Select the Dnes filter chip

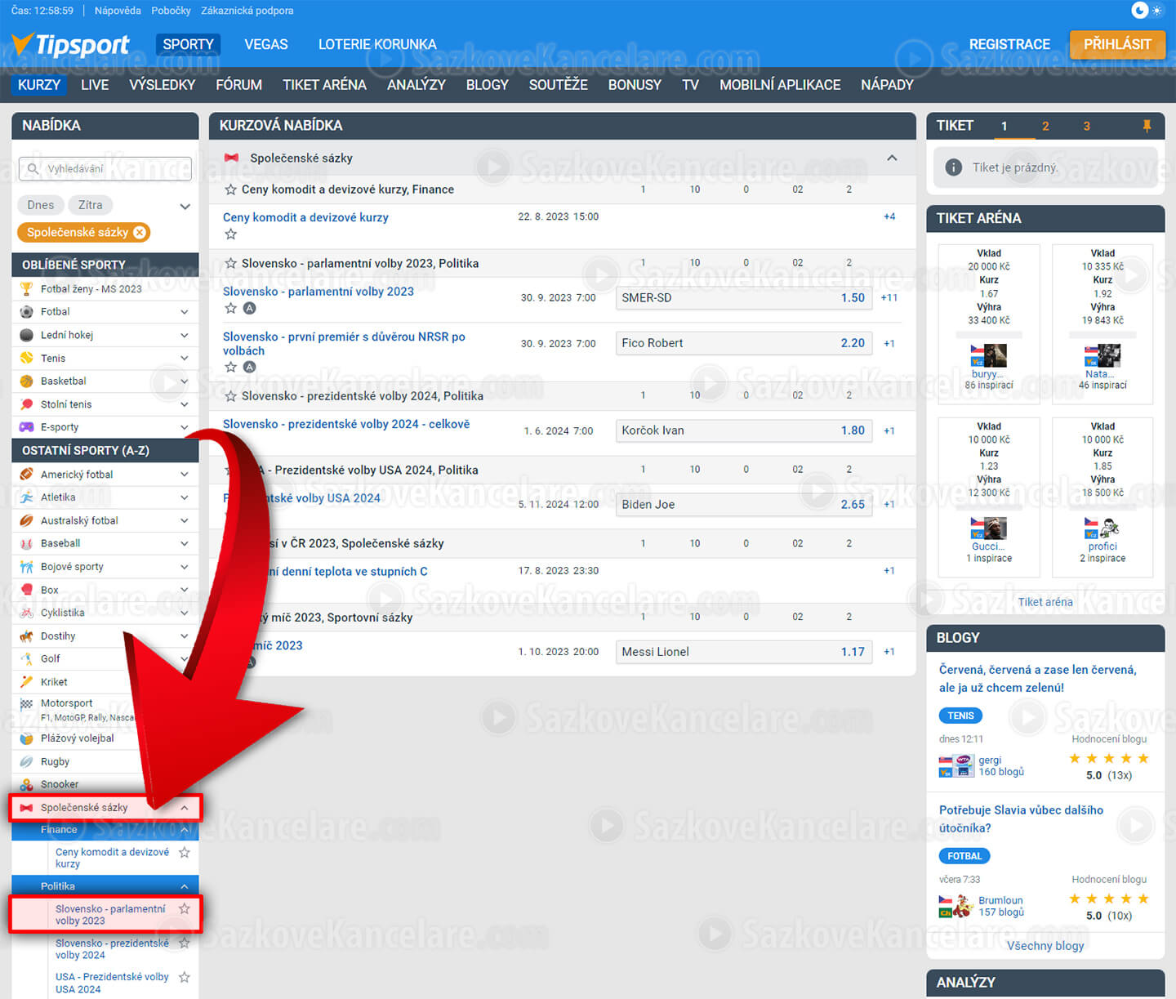pyautogui.click(x=40, y=205)
